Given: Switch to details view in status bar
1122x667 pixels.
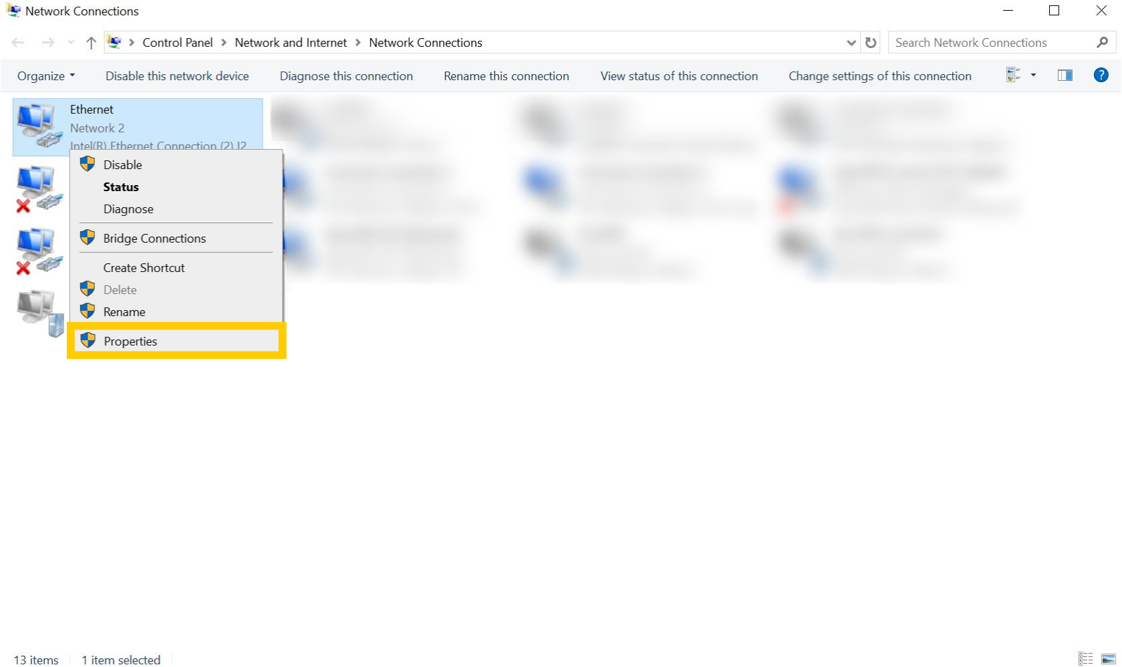Looking at the screenshot, I should pyautogui.click(x=1085, y=659).
